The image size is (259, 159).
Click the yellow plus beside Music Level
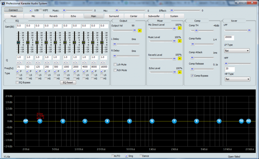click(x=180, y=41)
